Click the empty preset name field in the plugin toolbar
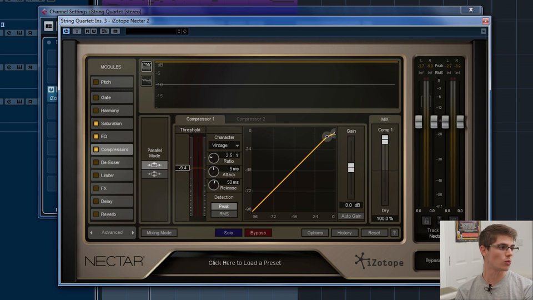 click(151, 31)
